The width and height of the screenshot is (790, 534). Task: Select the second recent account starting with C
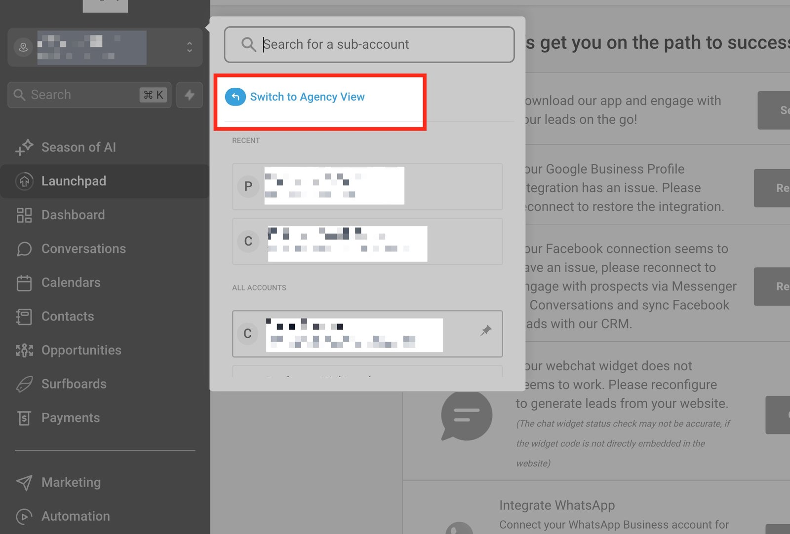coord(367,242)
